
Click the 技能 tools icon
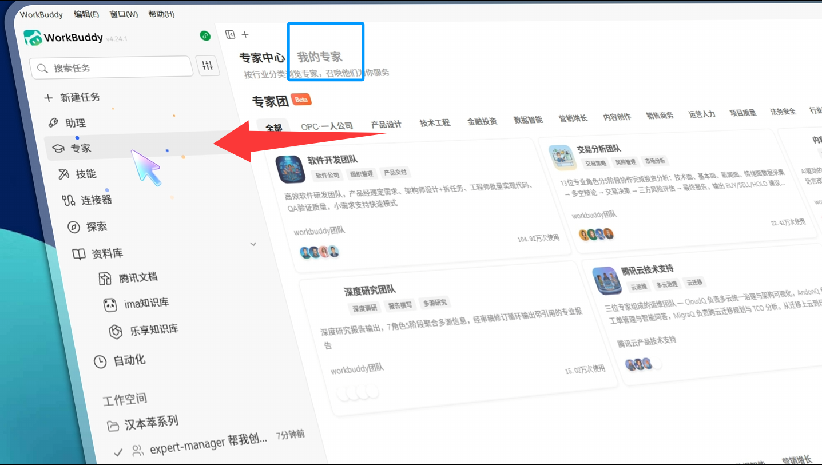(64, 174)
